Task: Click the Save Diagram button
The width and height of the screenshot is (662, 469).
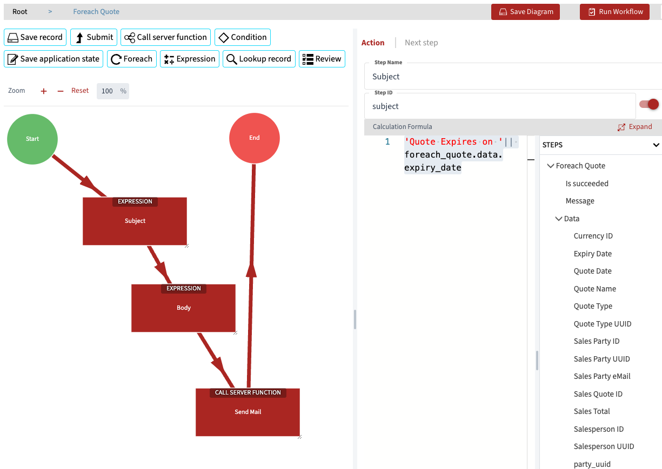Action: pyautogui.click(x=525, y=12)
